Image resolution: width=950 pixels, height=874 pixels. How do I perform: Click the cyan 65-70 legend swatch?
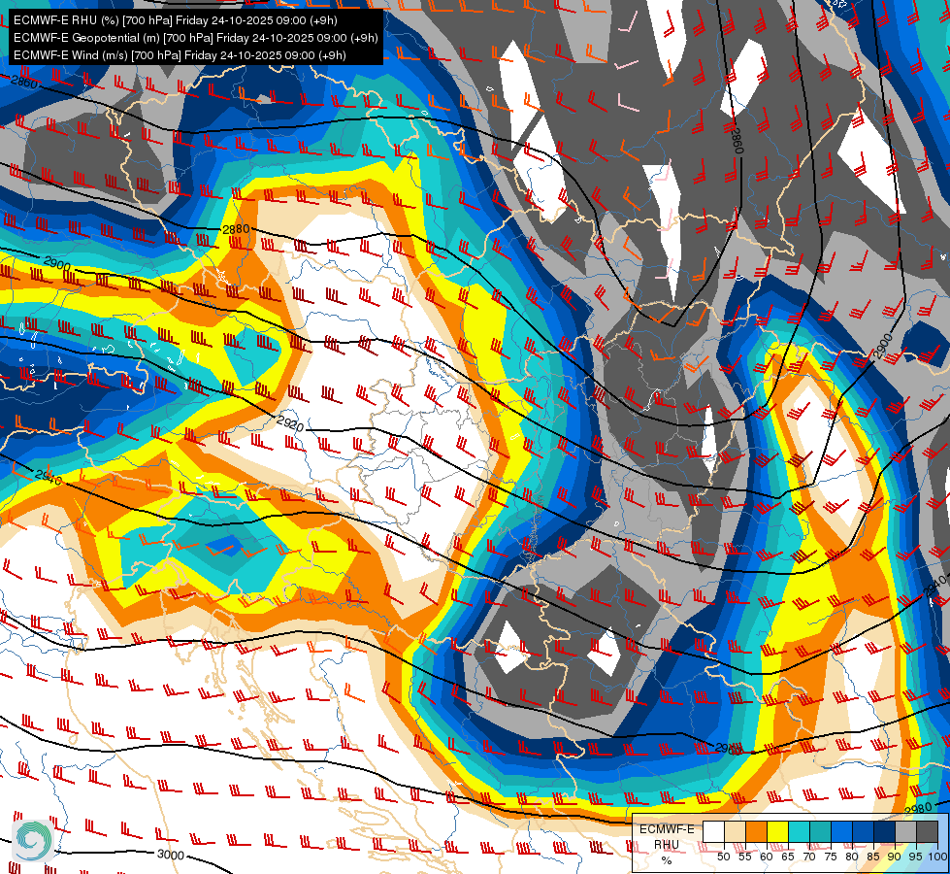point(800,831)
